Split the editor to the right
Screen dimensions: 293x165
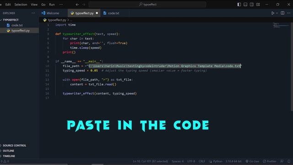pyautogui.click(x=282, y=13)
